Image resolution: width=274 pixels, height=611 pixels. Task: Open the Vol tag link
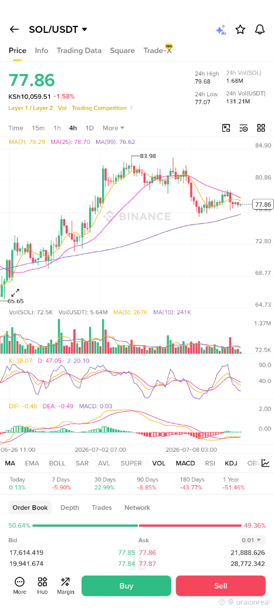62,108
